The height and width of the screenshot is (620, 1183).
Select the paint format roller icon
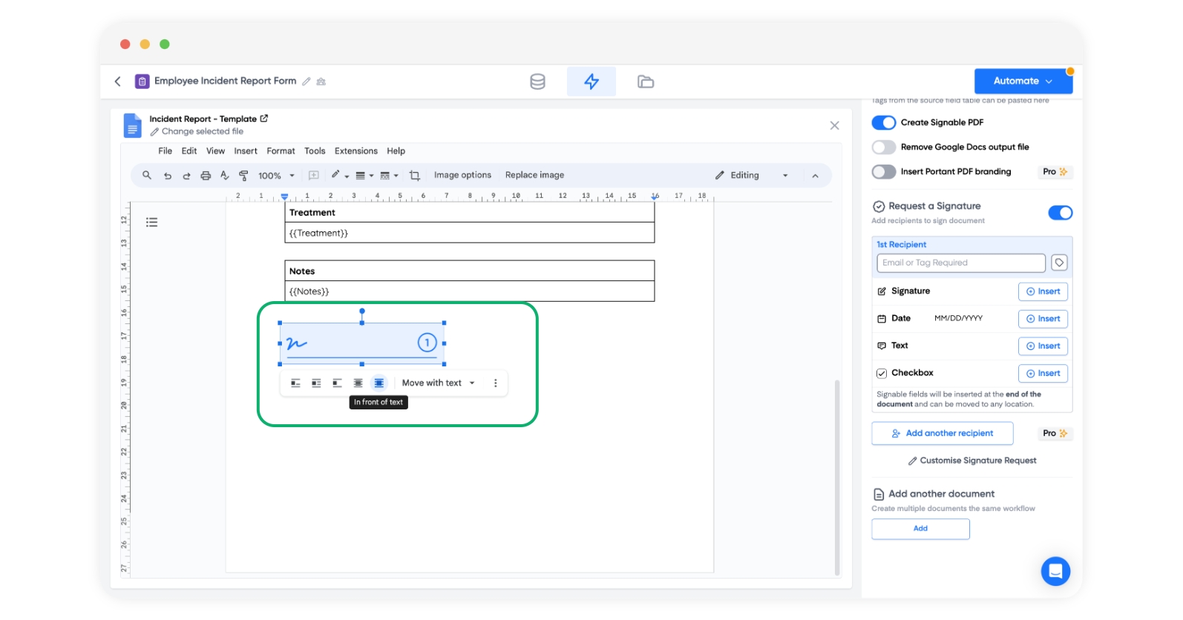pyautogui.click(x=243, y=176)
